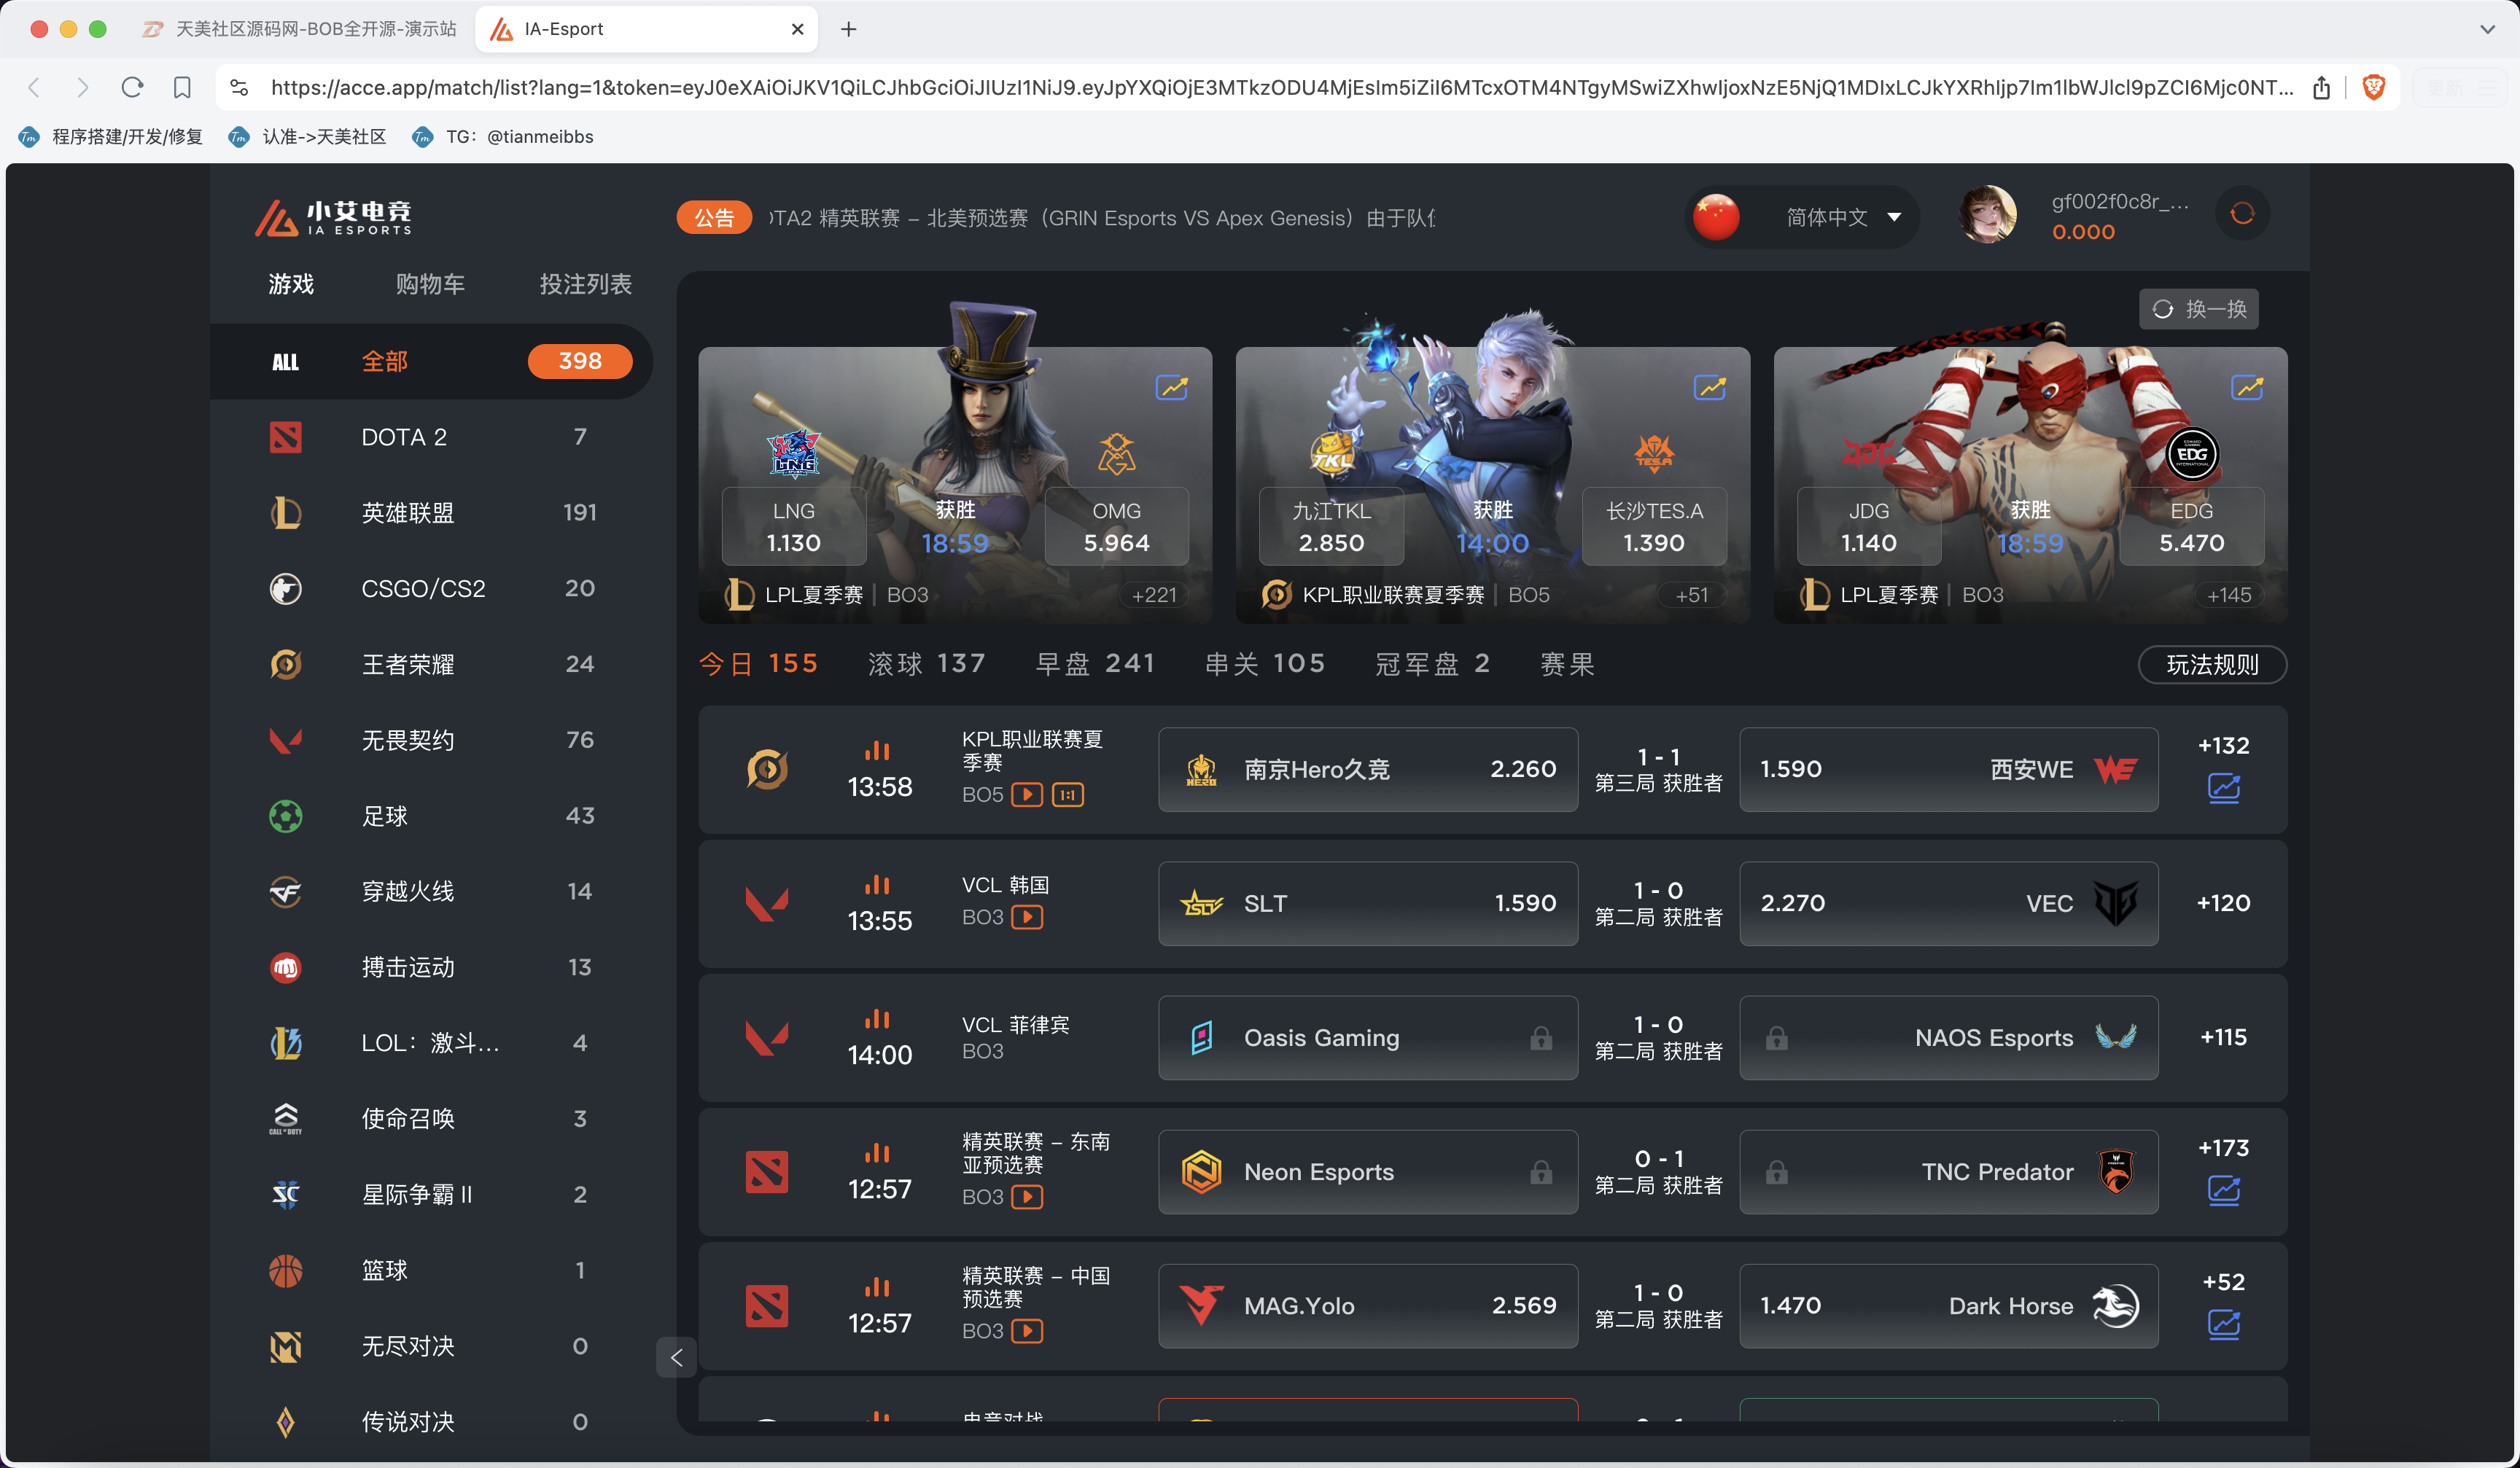Click the 篮球 basketball icon

tap(286, 1270)
